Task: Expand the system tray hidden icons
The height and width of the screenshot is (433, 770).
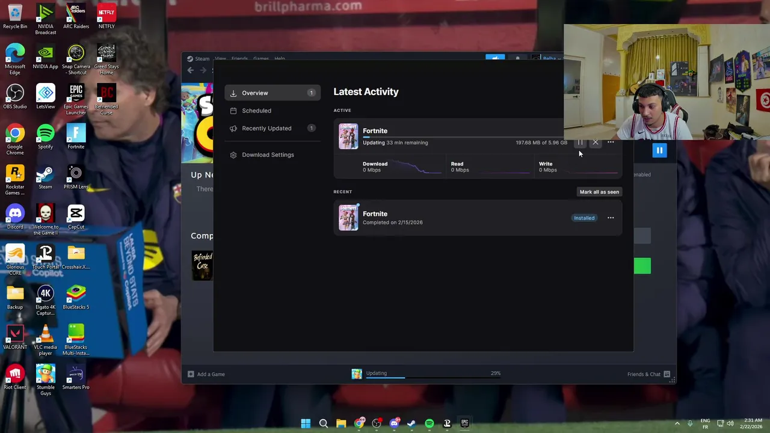Action: [677, 423]
